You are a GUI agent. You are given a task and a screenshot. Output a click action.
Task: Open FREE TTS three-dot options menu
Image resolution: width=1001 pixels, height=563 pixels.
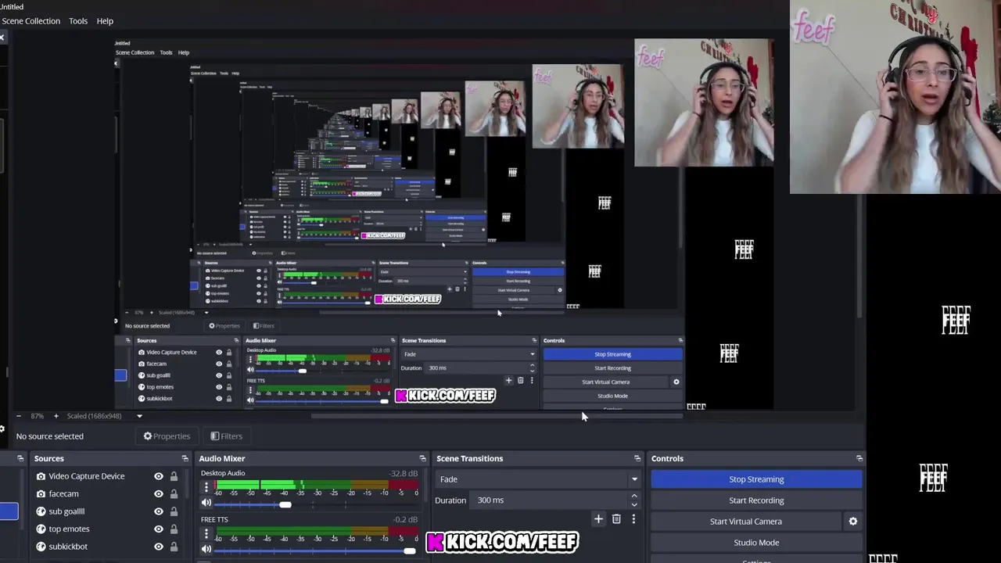pos(206,533)
